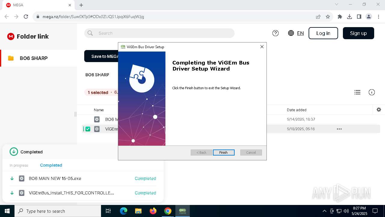This screenshot has height=217, width=385.
Task: Click the Sign up button
Action: pyautogui.click(x=359, y=33)
